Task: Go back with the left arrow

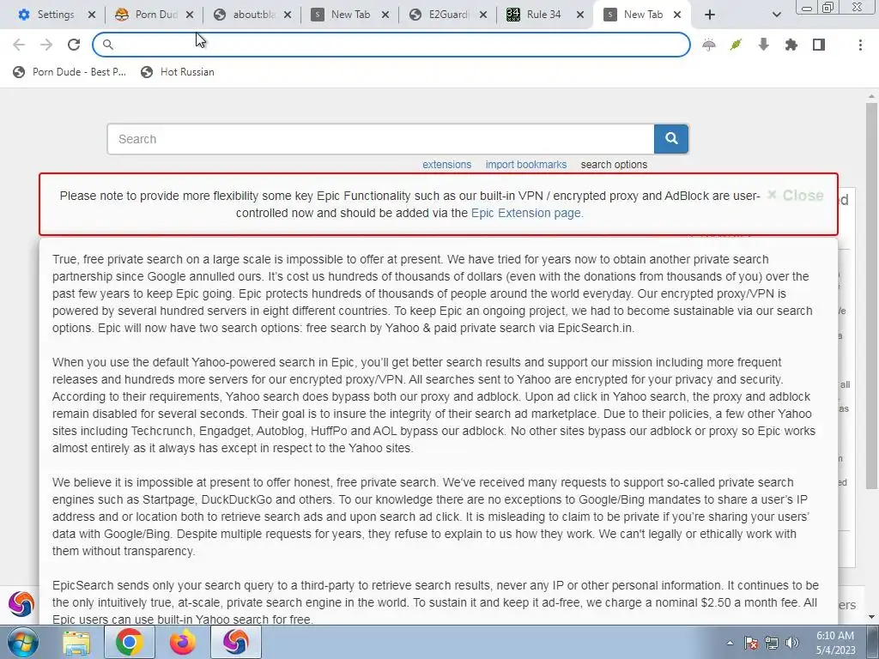Action: coord(19,45)
